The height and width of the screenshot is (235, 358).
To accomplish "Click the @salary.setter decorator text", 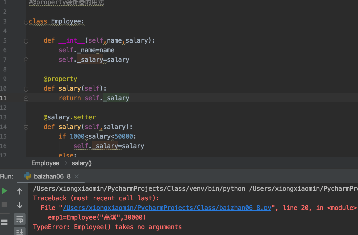I will tap(70, 117).
